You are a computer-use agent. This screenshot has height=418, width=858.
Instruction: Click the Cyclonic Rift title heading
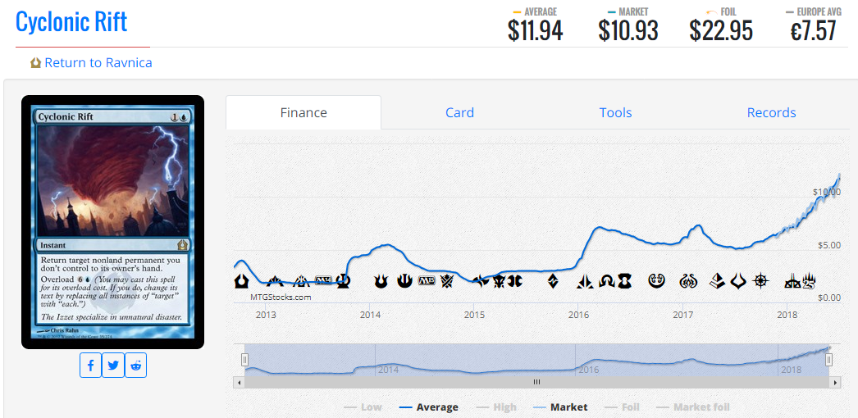pos(71,22)
